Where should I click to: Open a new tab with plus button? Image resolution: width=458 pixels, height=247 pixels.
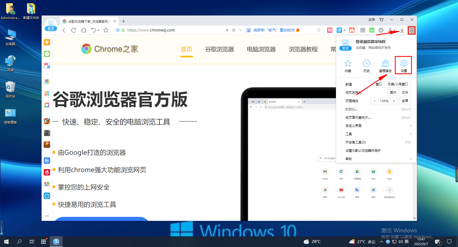tap(123, 21)
